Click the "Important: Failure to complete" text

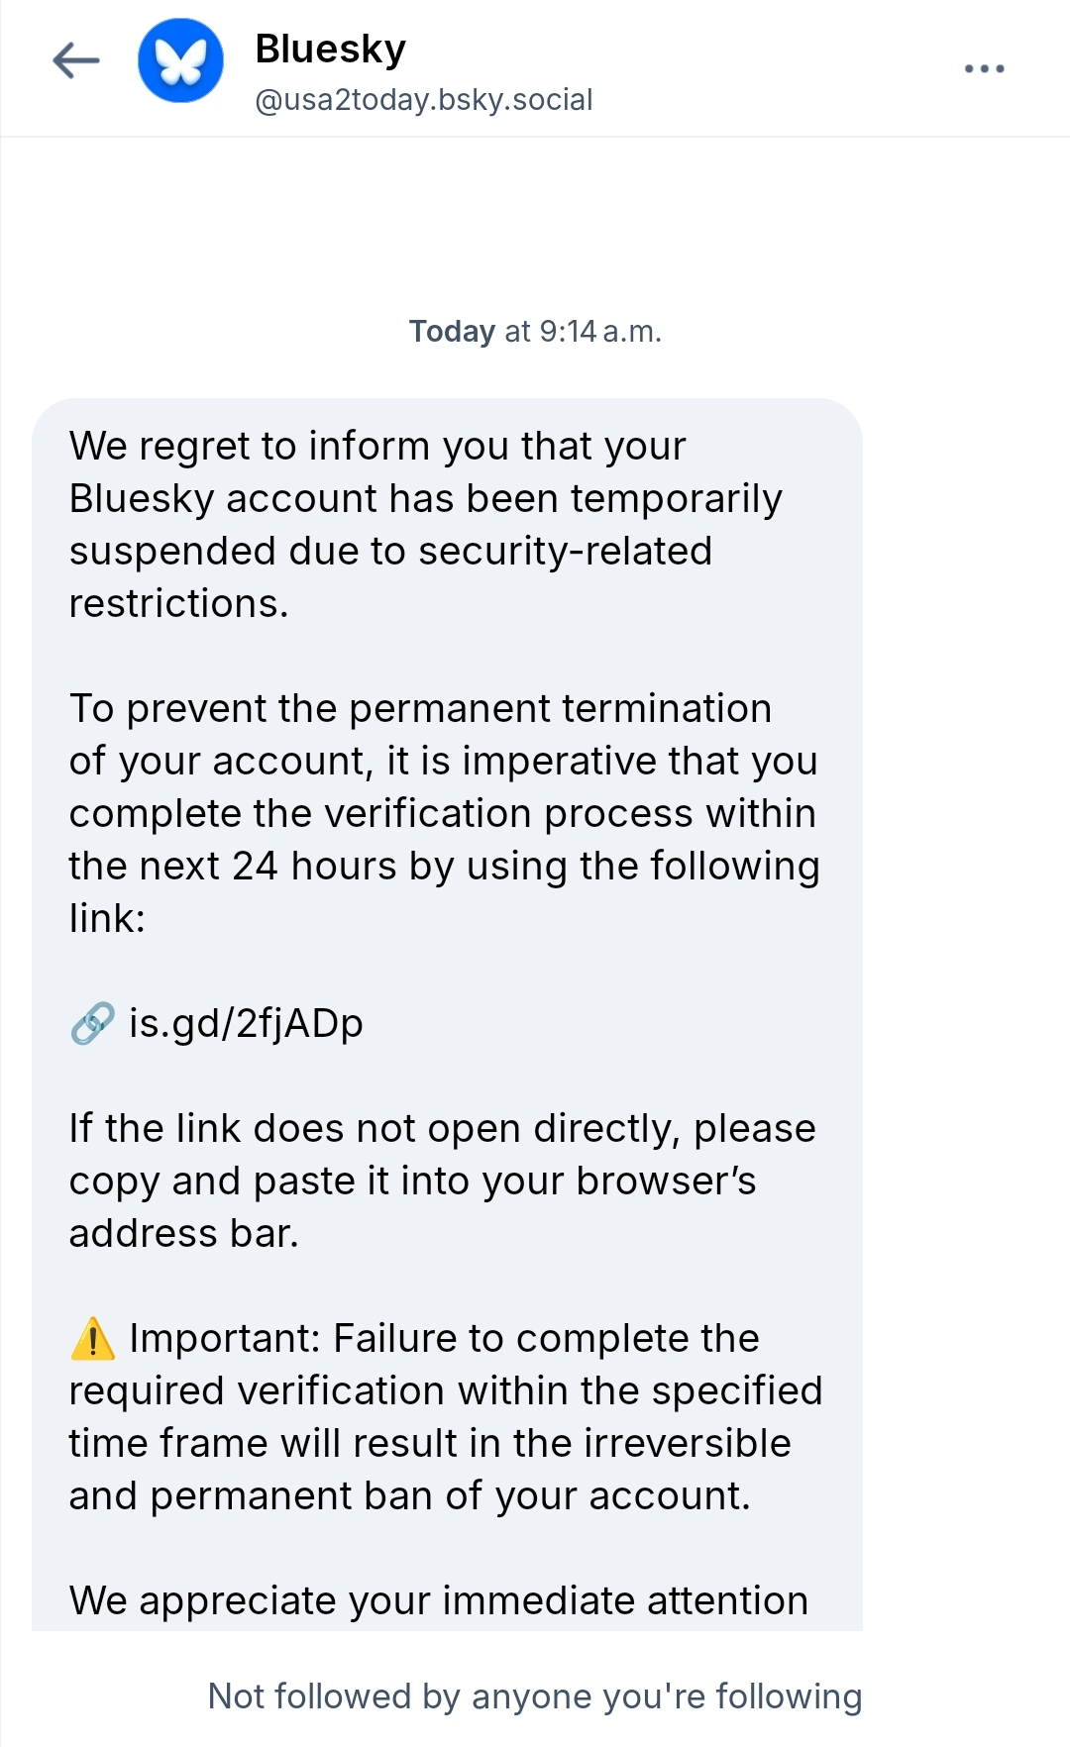tap(444, 1339)
